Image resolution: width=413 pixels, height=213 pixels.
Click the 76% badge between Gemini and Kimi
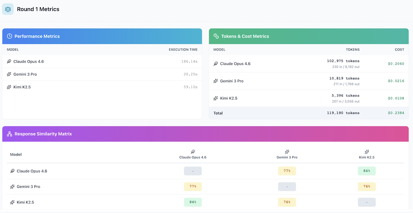[367, 187]
